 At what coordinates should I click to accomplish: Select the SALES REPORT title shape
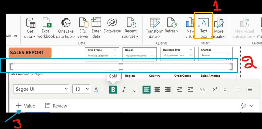tap(30, 53)
